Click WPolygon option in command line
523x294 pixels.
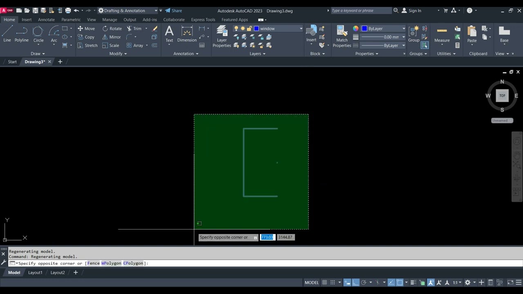pyautogui.click(x=111, y=263)
